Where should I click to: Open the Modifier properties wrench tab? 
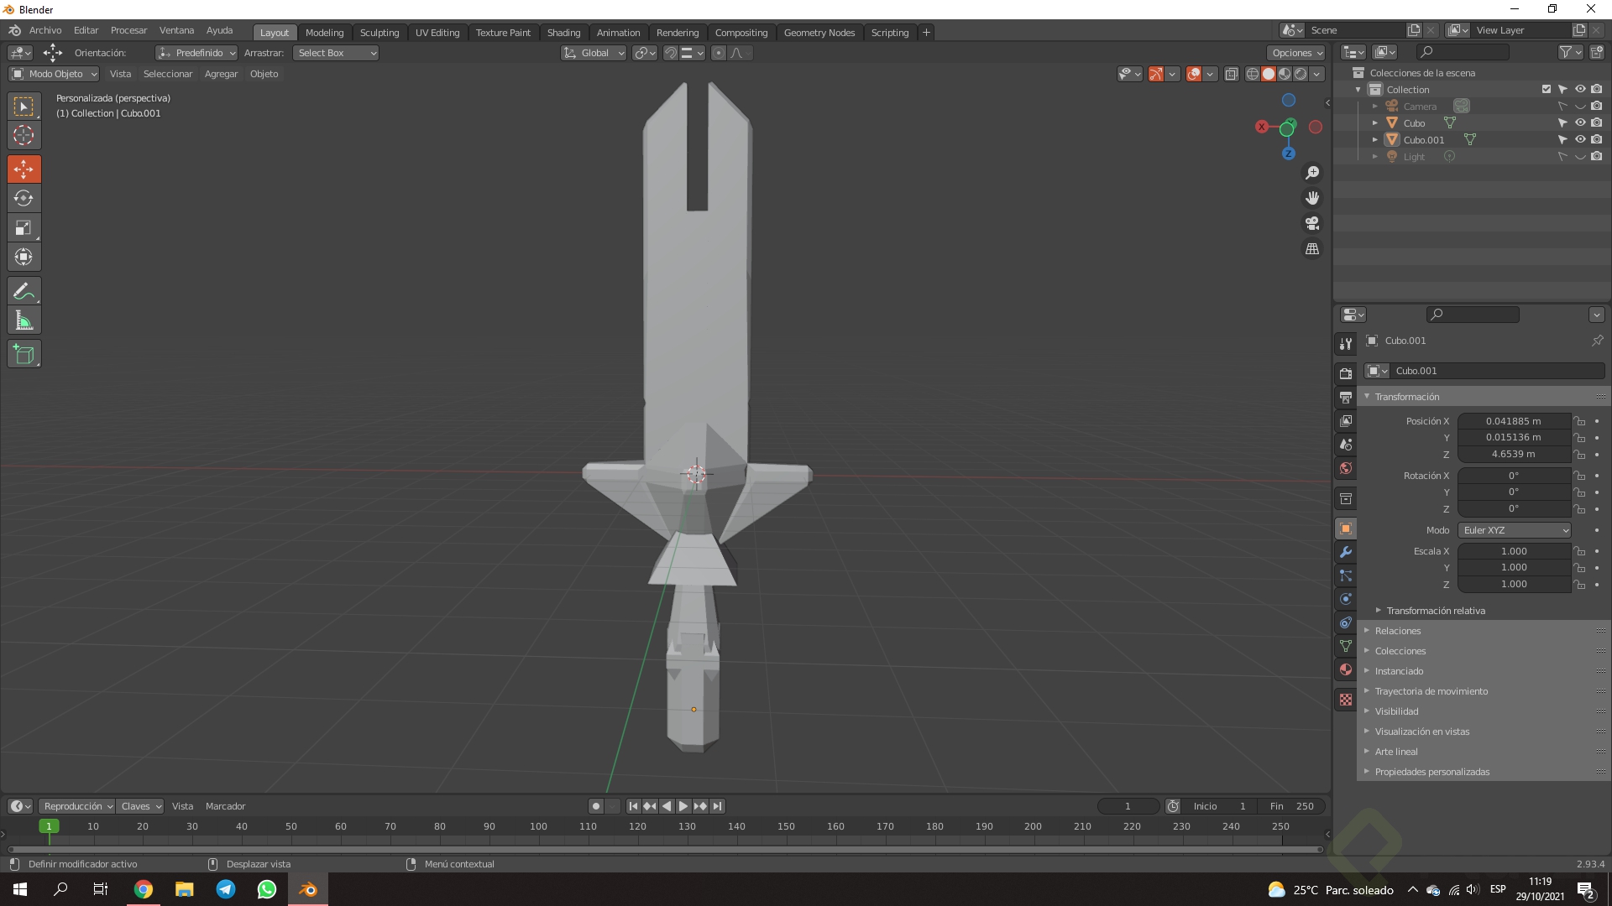[x=1346, y=552]
